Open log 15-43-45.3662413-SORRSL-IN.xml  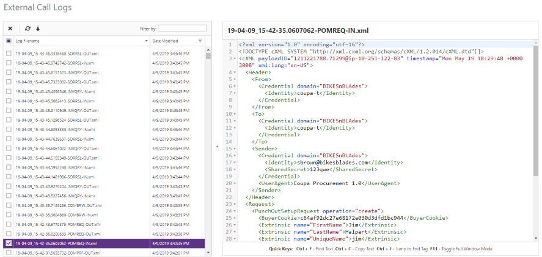coord(56,101)
